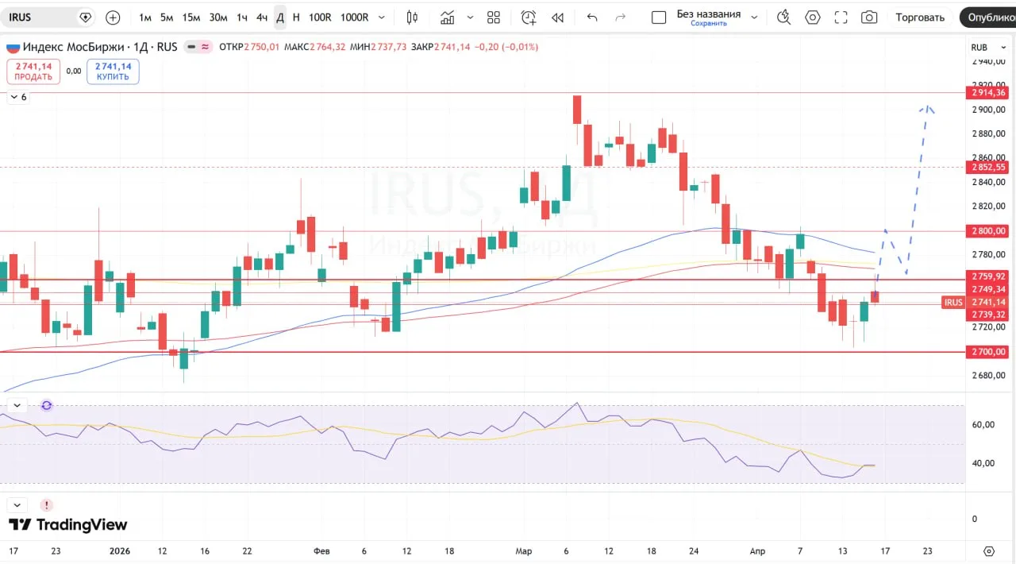Viewport: 1016px width, 564px height.
Task: Take a chart snapshot with camera icon
Action: (x=869, y=17)
